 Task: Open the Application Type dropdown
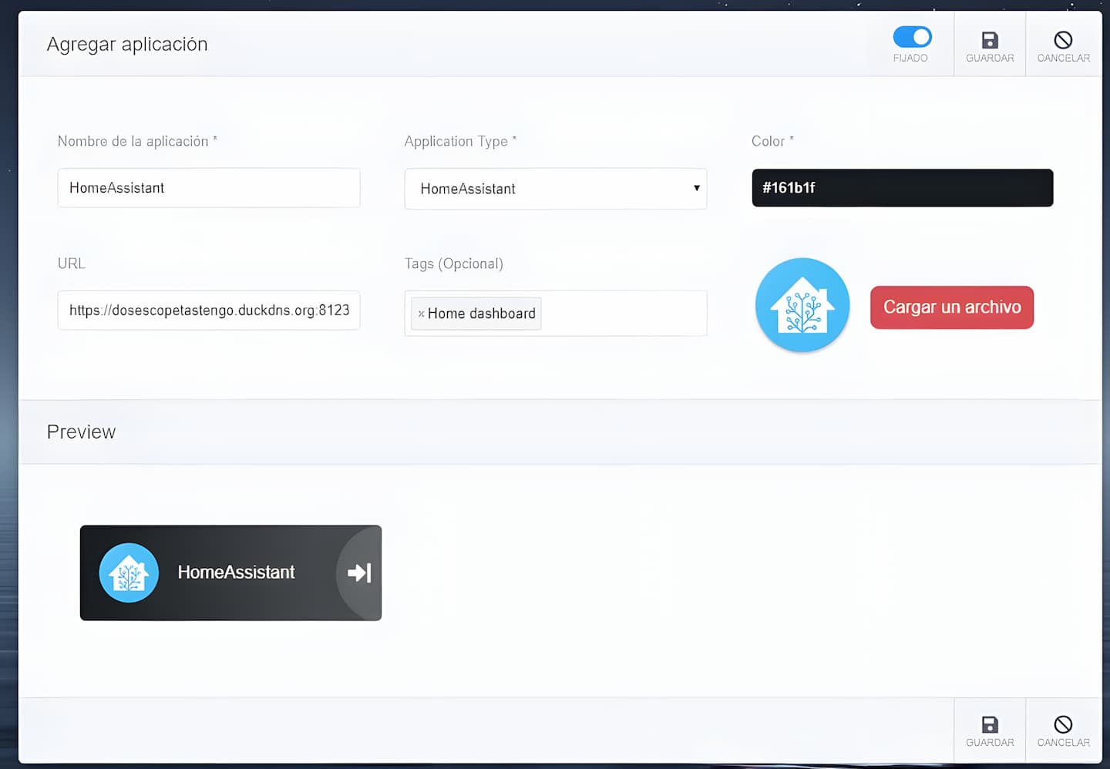555,189
